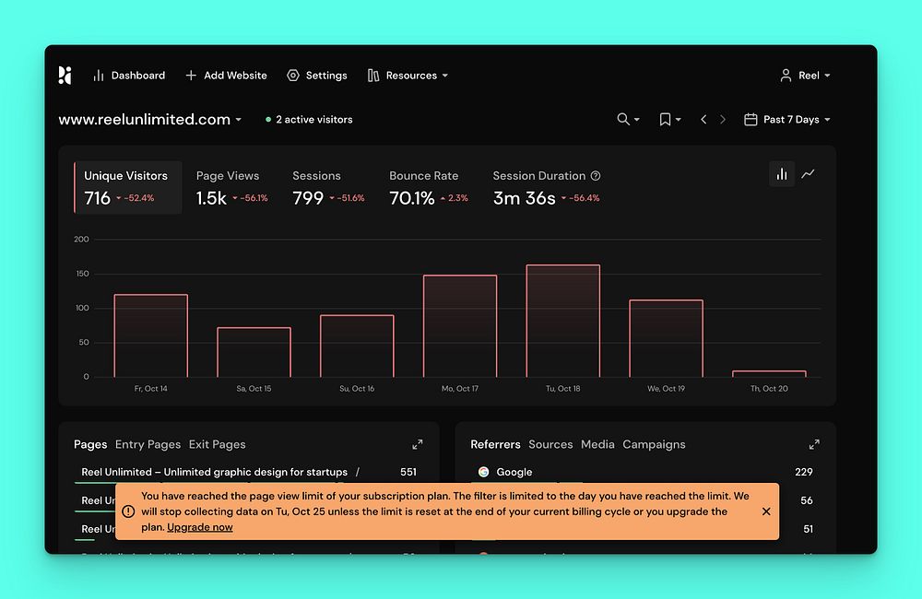Select the Sessions metric

click(x=328, y=187)
